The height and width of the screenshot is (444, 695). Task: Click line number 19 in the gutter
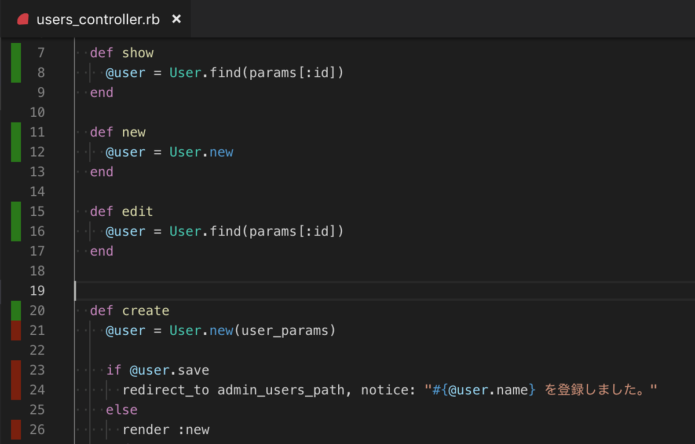[37, 291]
